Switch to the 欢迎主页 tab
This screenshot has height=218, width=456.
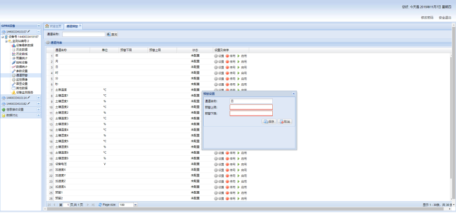pos(53,26)
